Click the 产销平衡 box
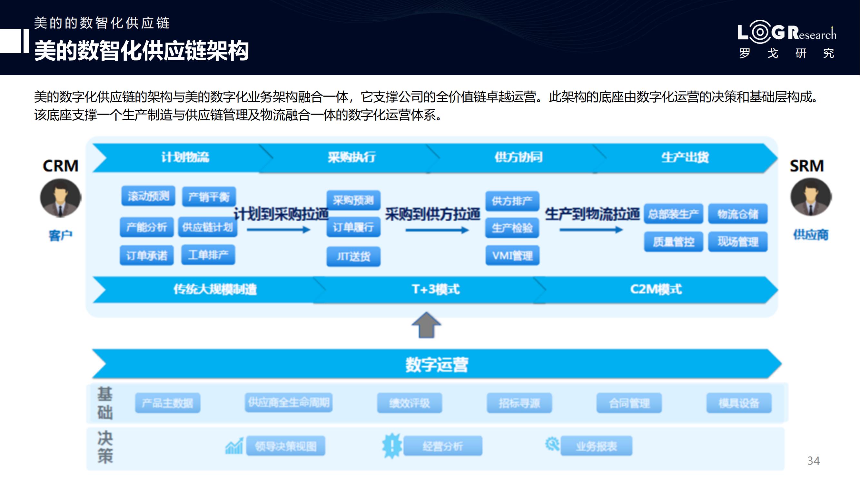The height and width of the screenshot is (484, 860). click(209, 197)
